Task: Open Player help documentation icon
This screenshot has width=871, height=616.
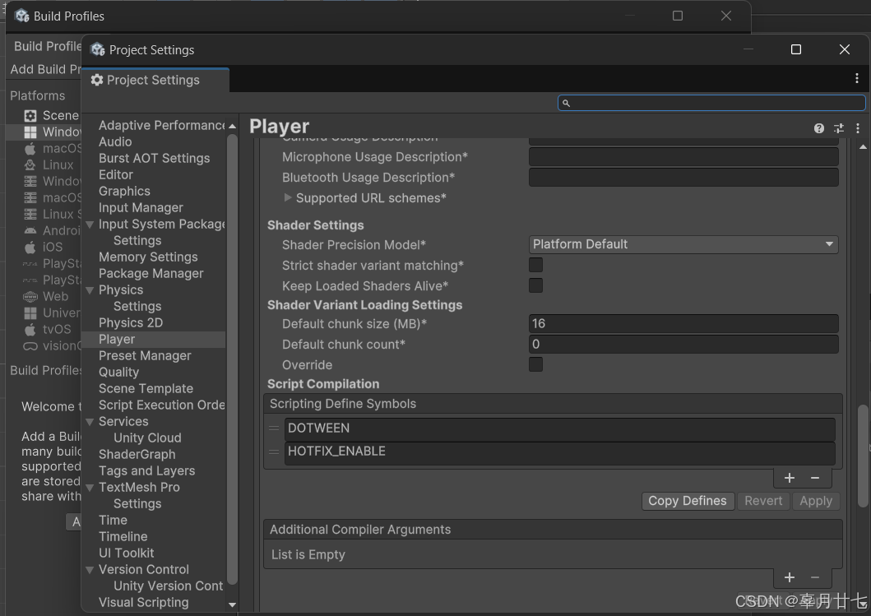Action: click(819, 128)
